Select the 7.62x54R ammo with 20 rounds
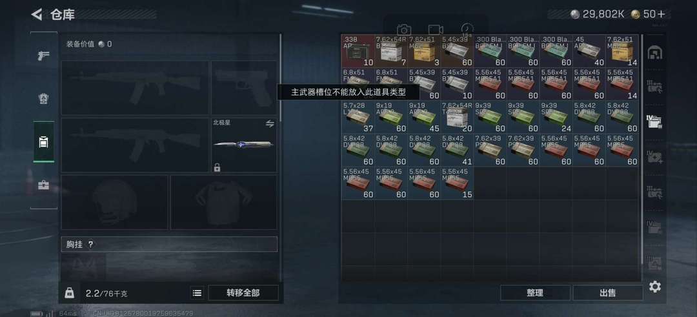 pos(458,117)
